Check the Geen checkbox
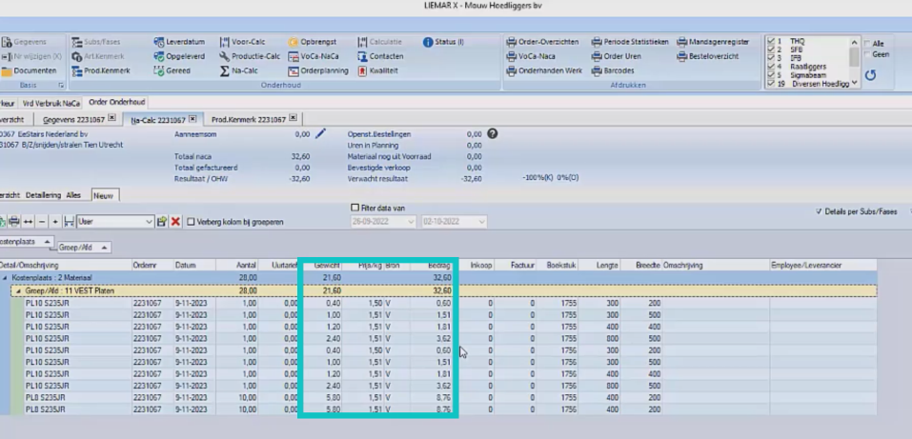The image size is (912, 439). 867,54
